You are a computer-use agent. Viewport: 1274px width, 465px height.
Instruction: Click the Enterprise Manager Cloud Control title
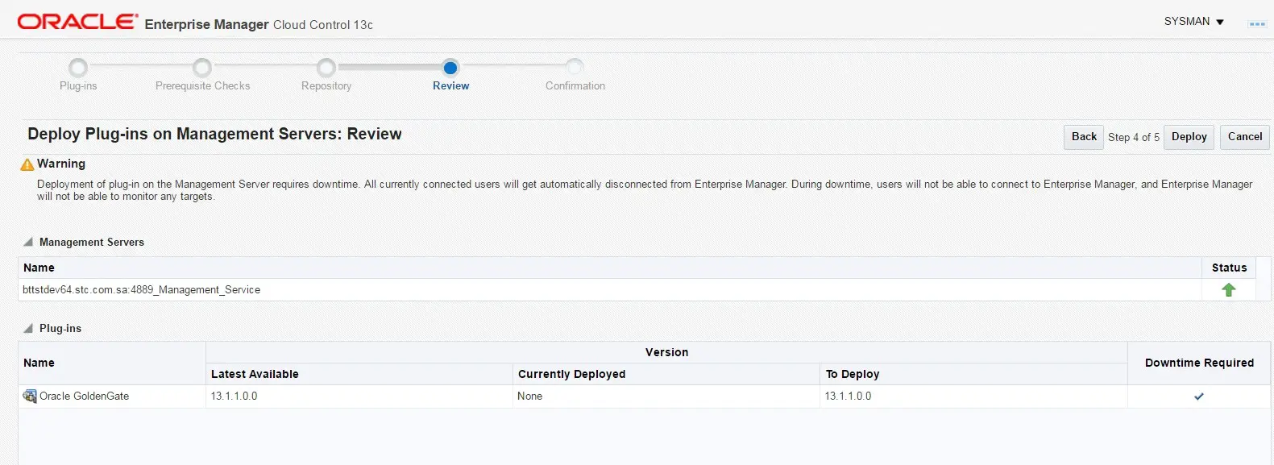coord(259,24)
